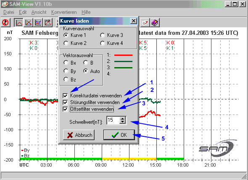Click the green K 1 index label
248x180 pixels.
pos(170,48)
